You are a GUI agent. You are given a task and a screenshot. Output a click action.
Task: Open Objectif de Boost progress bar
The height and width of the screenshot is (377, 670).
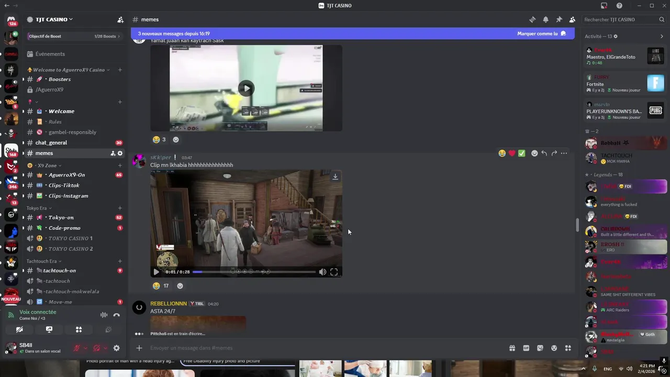(74, 36)
